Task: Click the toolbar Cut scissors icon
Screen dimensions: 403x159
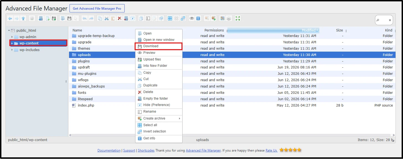Action: point(107,18)
